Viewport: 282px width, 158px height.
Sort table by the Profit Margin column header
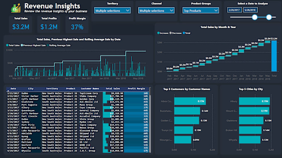tap(136, 89)
